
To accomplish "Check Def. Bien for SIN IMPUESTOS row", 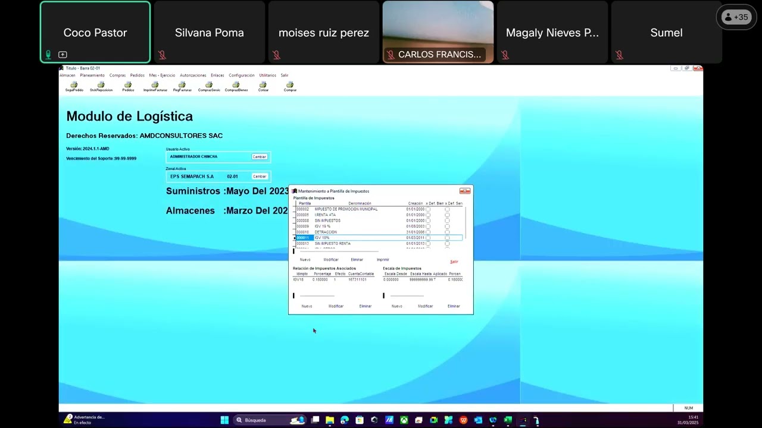I will click(x=427, y=221).
